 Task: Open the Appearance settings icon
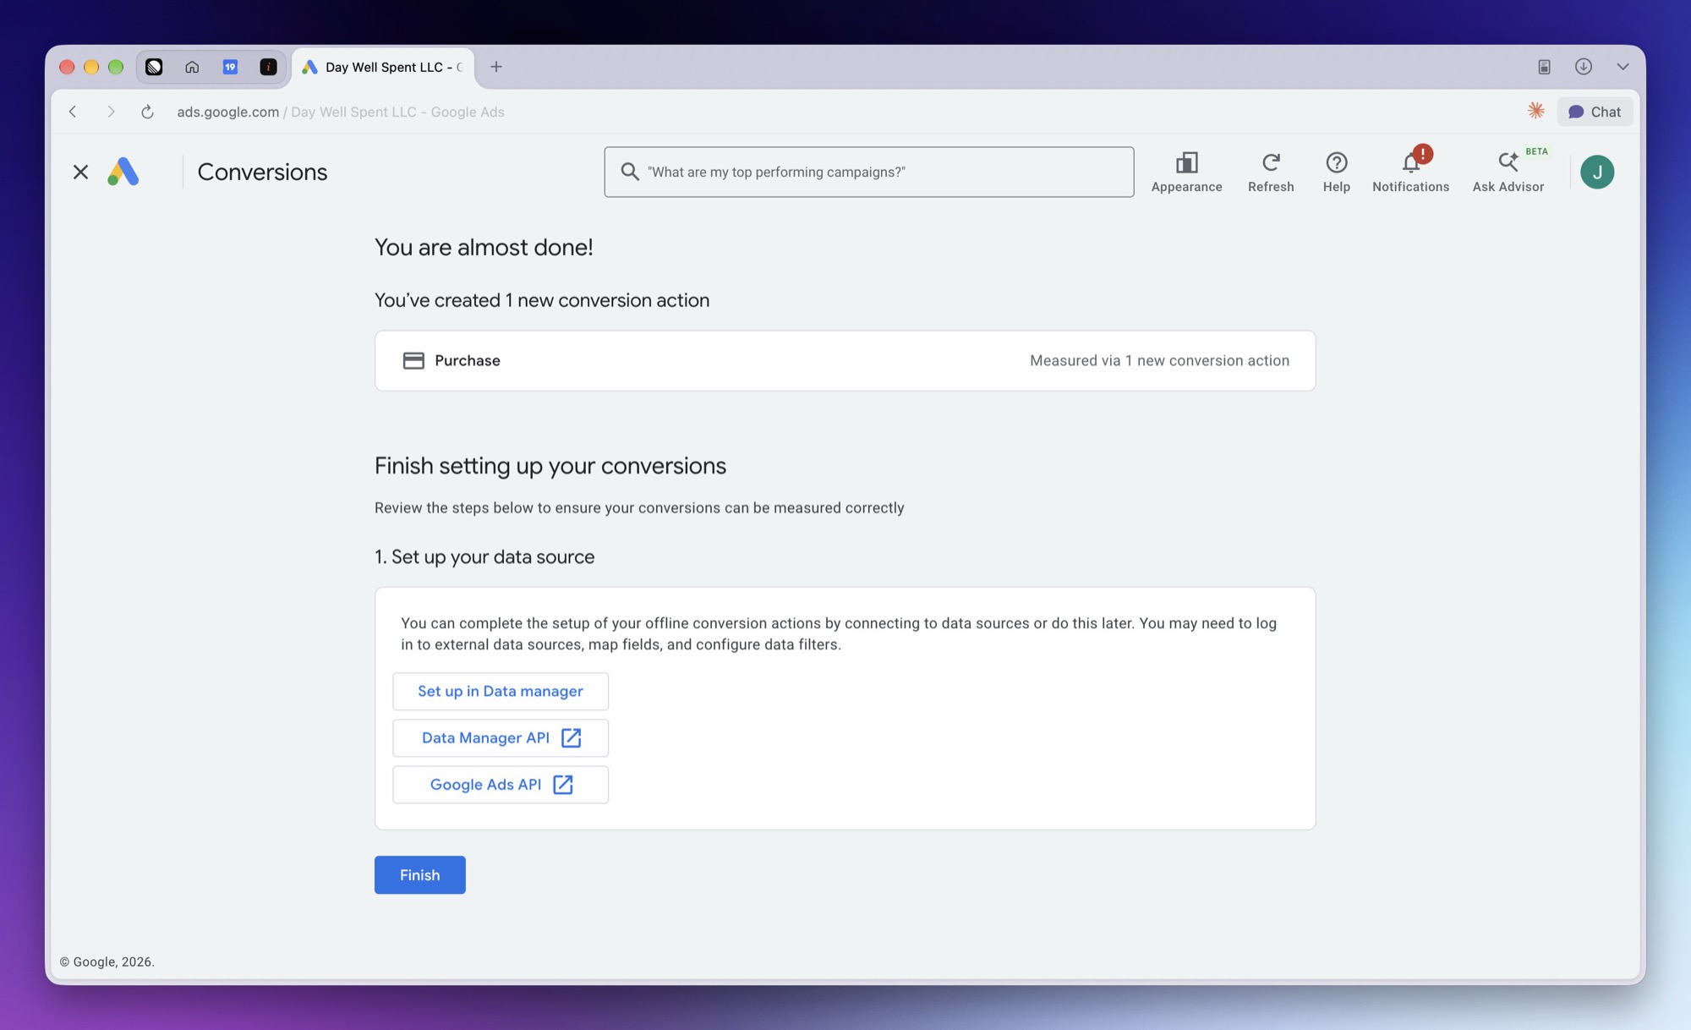tap(1186, 172)
